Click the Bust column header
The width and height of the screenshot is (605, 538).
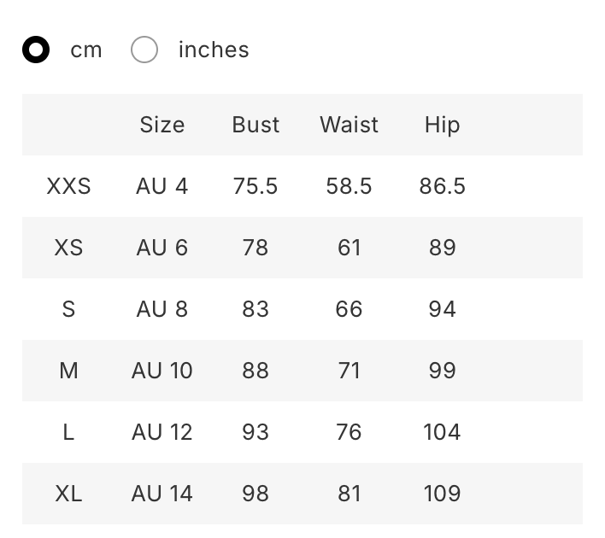256,125
